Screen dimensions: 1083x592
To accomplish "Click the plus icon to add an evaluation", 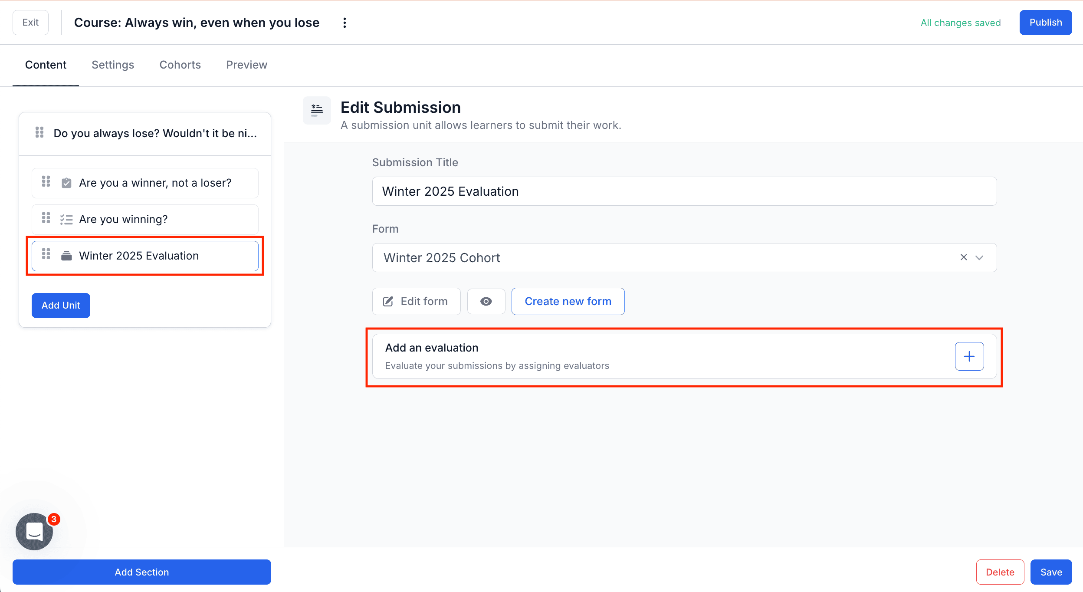I will [x=969, y=356].
